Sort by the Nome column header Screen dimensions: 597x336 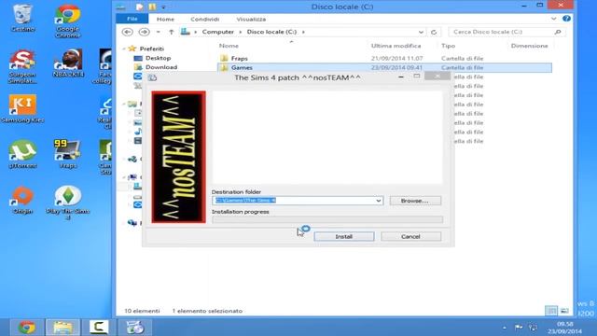click(229, 46)
